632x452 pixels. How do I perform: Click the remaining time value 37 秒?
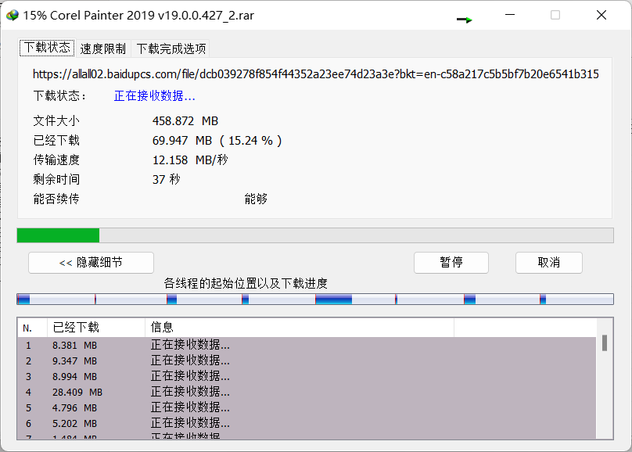tap(166, 179)
